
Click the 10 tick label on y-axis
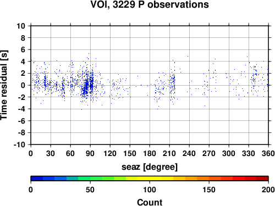21,26
